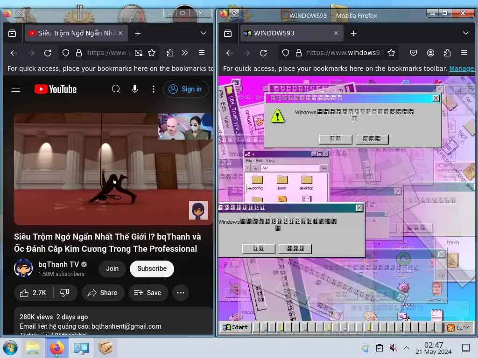Bookmark the windows93 page with star

click(391, 53)
